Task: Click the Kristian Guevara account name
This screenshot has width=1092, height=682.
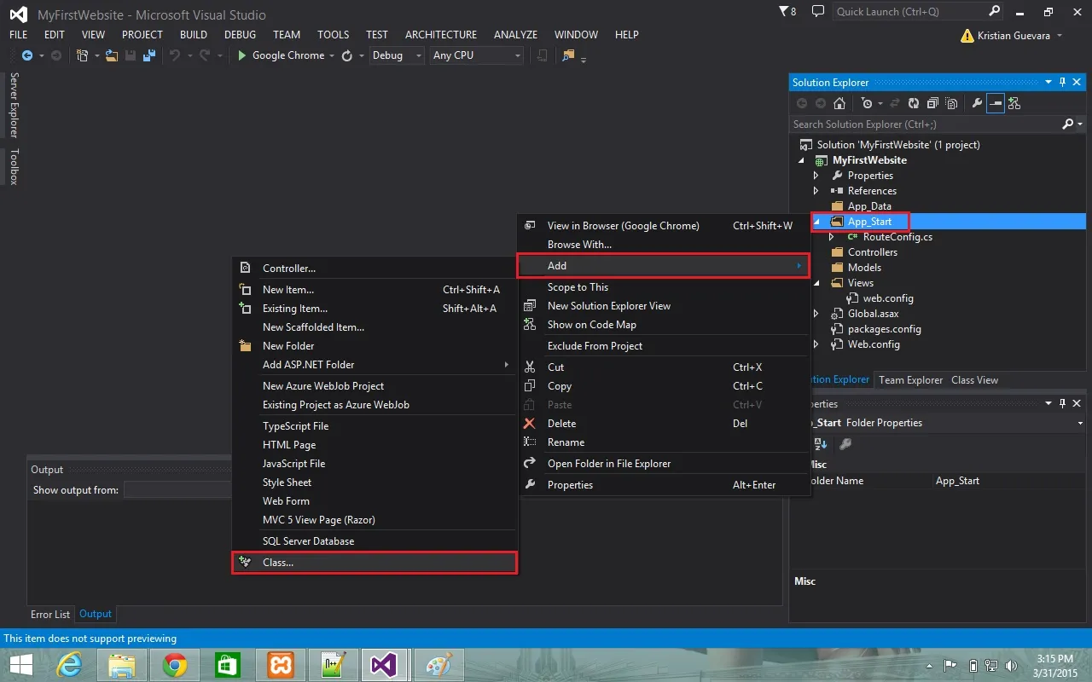Action: point(1013,36)
